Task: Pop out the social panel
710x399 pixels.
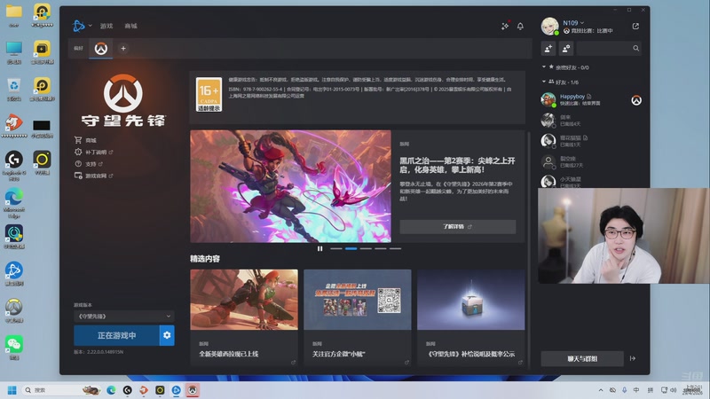Action: (635, 27)
